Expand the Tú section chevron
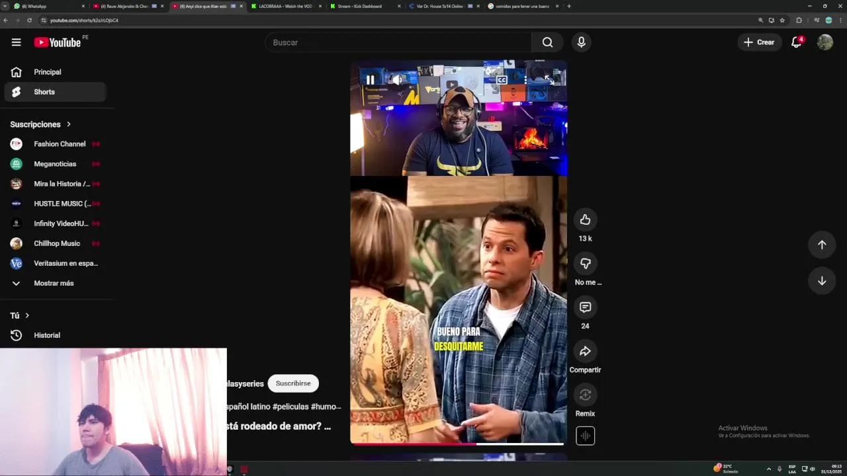This screenshot has height=476, width=847. (27, 316)
